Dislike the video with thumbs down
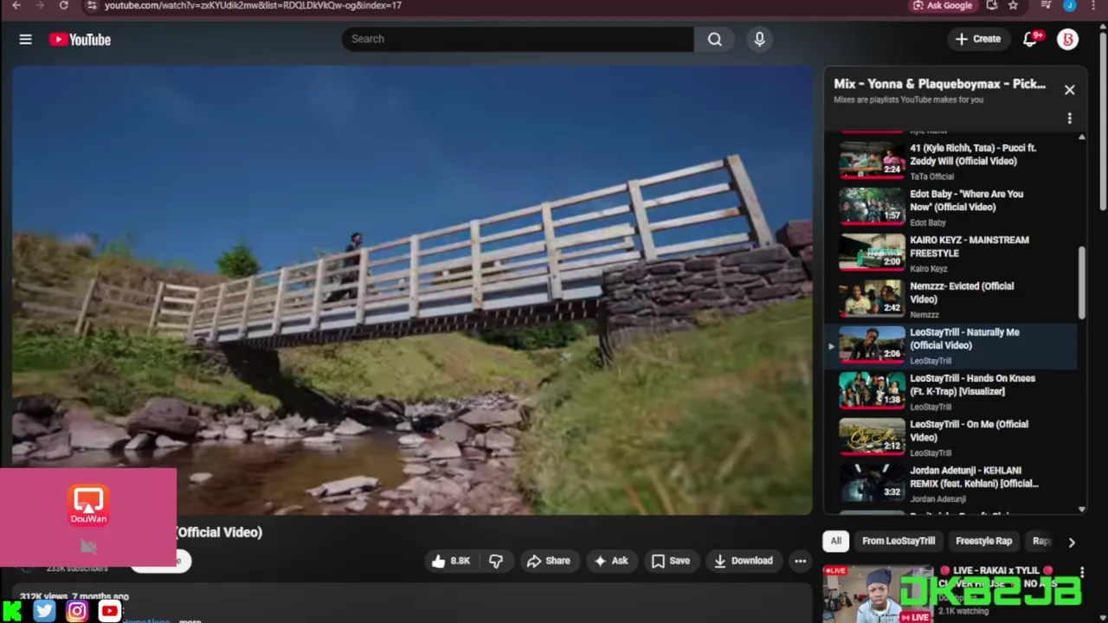 [495, 561]
